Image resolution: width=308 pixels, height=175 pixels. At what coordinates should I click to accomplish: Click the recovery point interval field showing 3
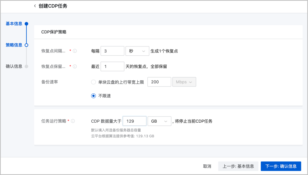[x=112, y=51]
